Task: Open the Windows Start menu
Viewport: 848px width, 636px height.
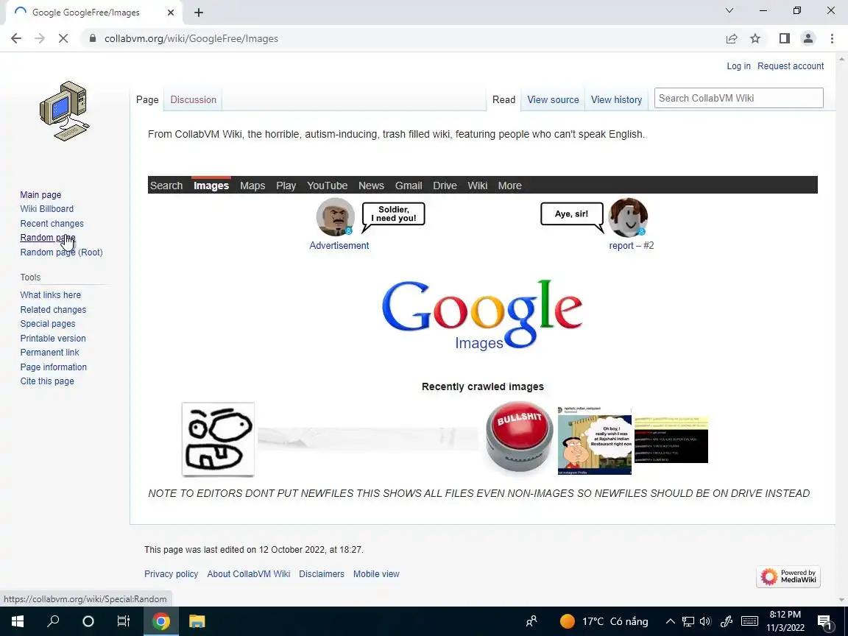Action: click(x=18, y=621)
